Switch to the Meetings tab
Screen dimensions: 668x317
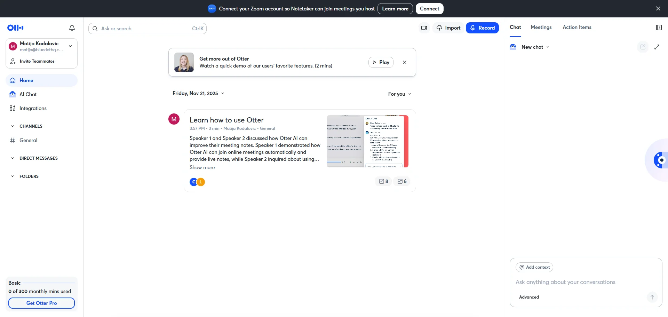coord(541,27)
